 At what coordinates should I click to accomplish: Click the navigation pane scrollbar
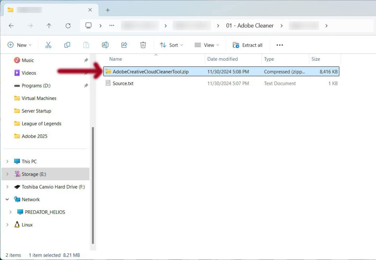[x=93, y=185]
